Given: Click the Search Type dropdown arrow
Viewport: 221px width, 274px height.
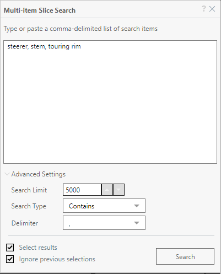Looking at the screenshot, I should tap(137, 206).
